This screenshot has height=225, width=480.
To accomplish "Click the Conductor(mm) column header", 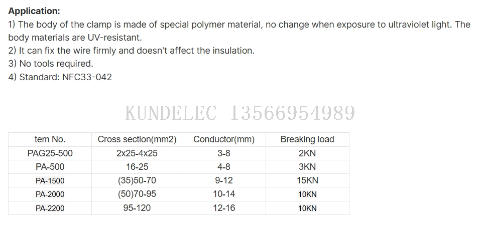I will [223, 139].
